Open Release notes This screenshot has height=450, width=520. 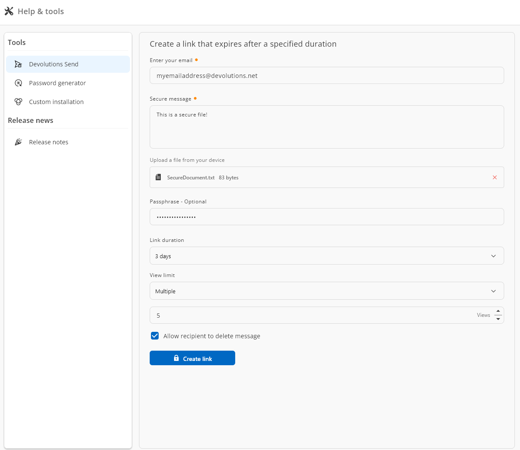pos(48,142)
